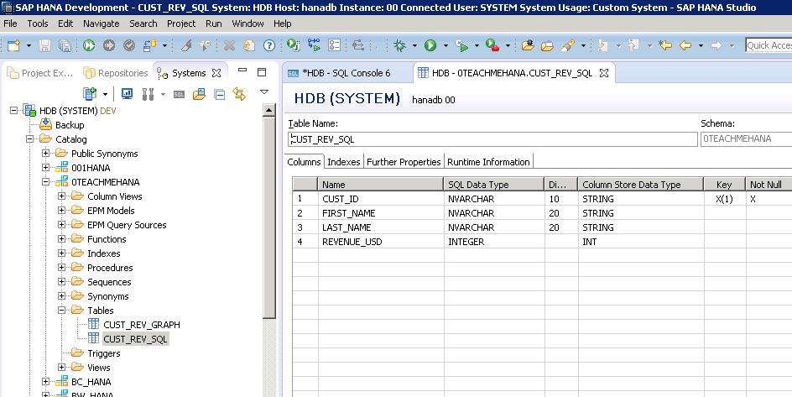This screenshot has width=792, height=397.
Task: Click the grey arrow Activate All icon
Action: [x=108, y=45]
